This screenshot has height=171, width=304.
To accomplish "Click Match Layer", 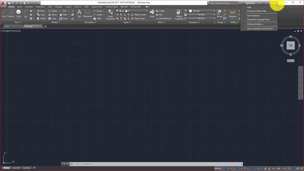I will 138,19.
